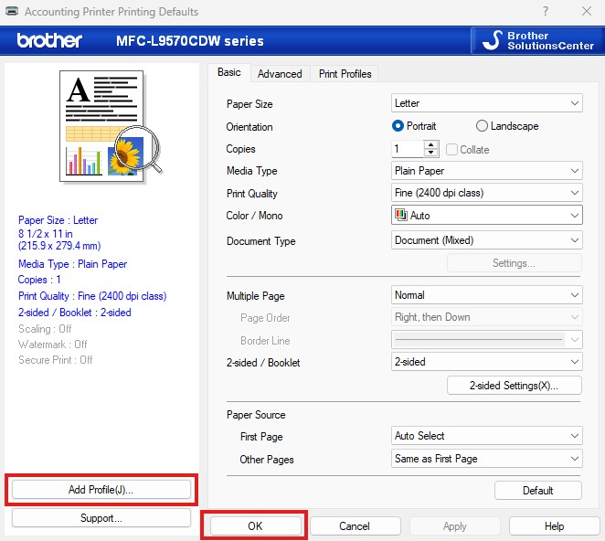Click the color icon in Auto dropdown

click(x=401, y=215)
